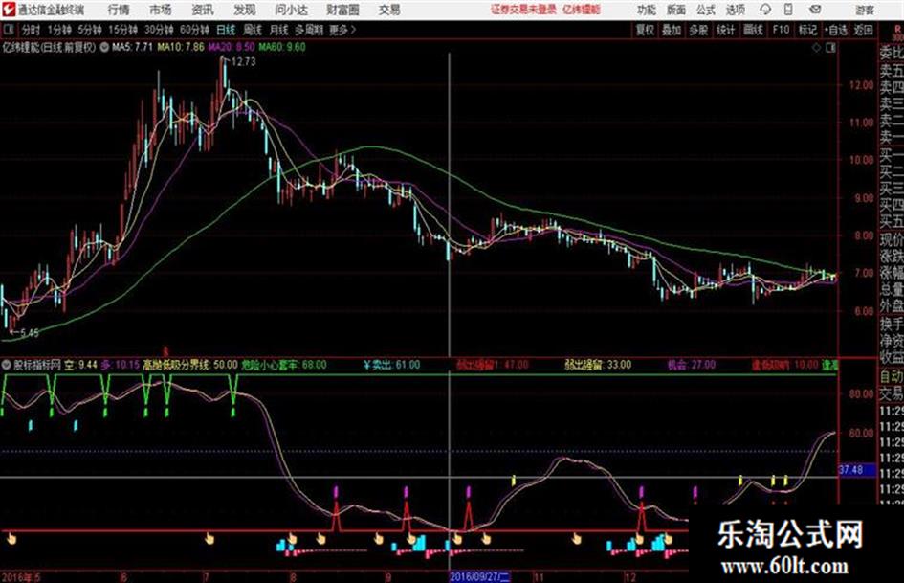Click the ￥卖出: 61.00 indicator value
Viewport: 904px width, 583px height.
tap(391, 365)
